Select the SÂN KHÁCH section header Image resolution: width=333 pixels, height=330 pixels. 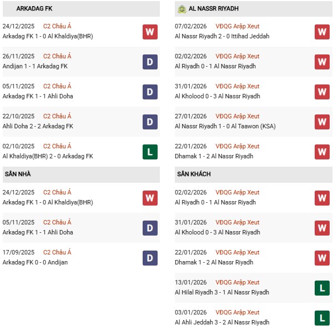point(195,174)
